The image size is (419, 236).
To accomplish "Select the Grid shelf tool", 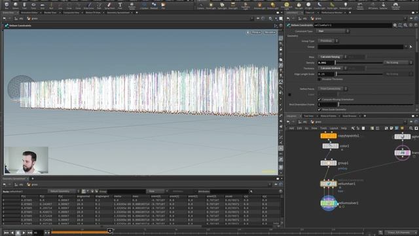I will click(42, 5).
